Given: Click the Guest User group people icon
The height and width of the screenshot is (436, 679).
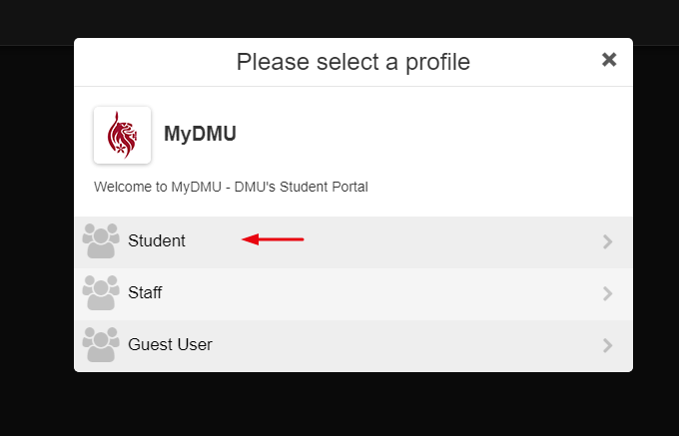Looking at the screenshot, I should coord(101,345).
